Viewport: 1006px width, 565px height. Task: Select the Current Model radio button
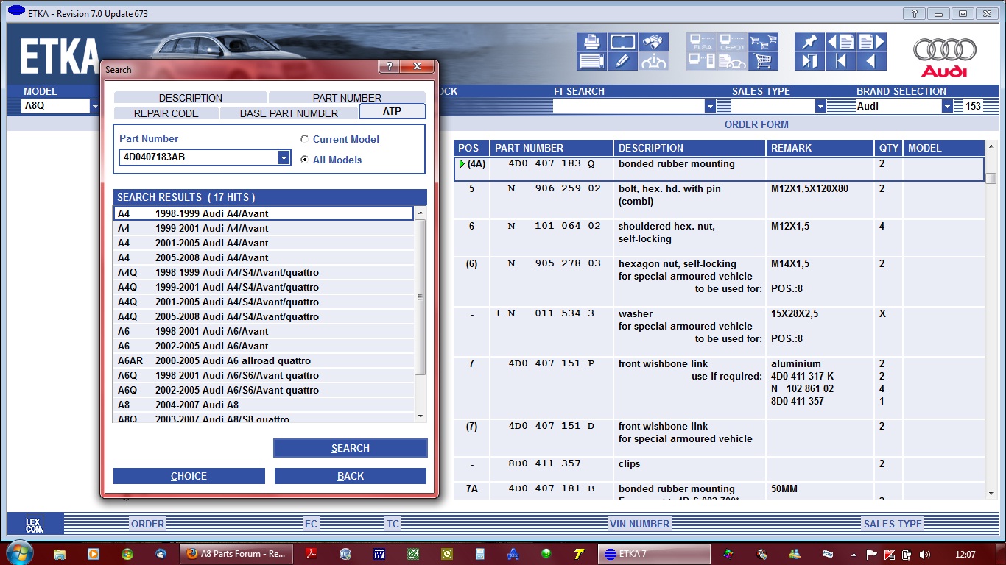click(305, 139)
